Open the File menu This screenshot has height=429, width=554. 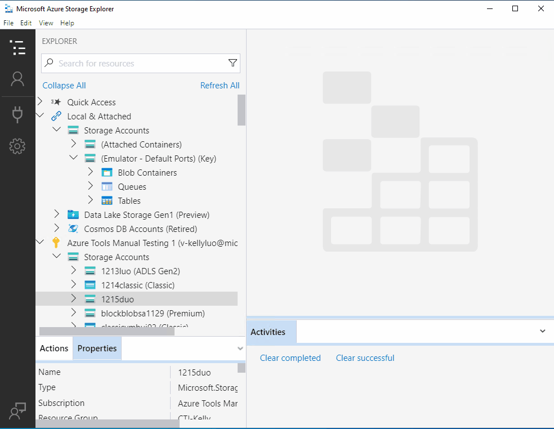pyautogui.click(x=8, y=23)
